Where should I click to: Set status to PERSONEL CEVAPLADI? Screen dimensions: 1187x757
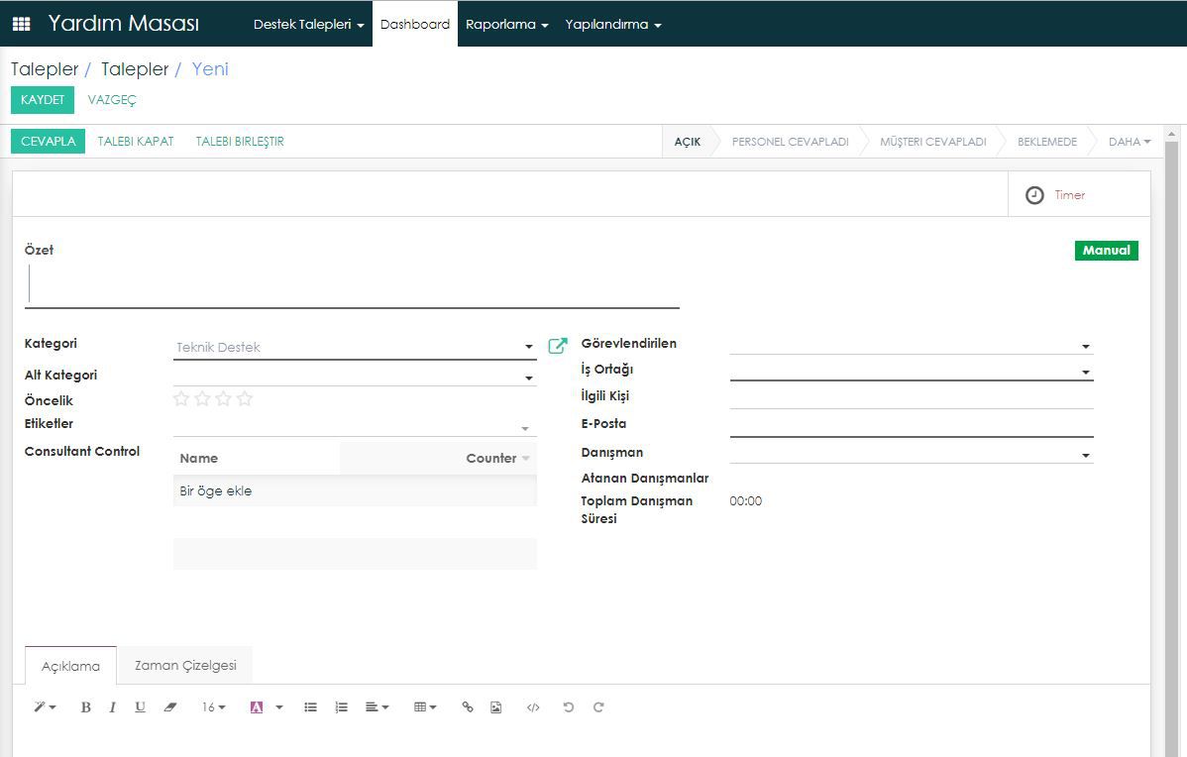(791, 142)
